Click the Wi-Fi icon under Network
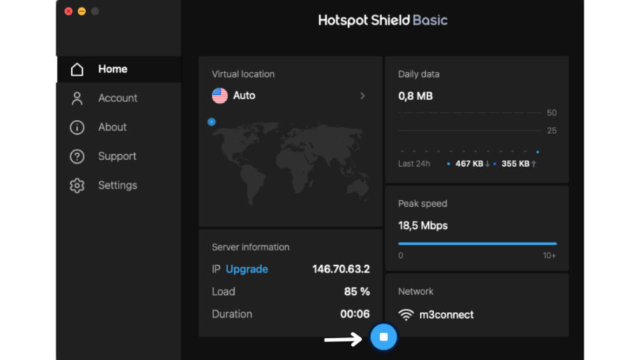Image resolution: width=640 pixels, height=360 pixels. coord(406,315)
